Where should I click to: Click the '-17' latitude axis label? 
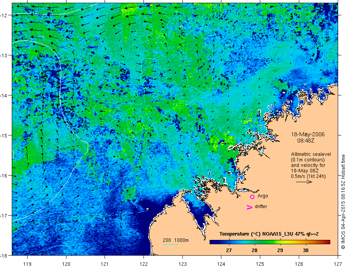point(4,216)
